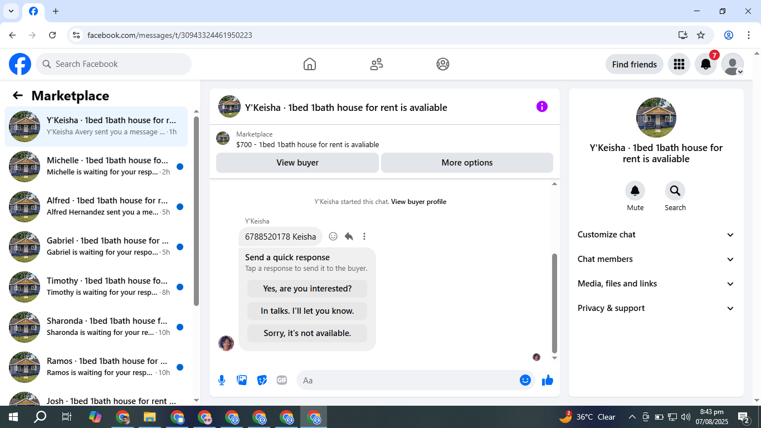This screenshot has height=428, width=761.
Task: Open the Groups icon in top navigation
Action: coord(443,64)
